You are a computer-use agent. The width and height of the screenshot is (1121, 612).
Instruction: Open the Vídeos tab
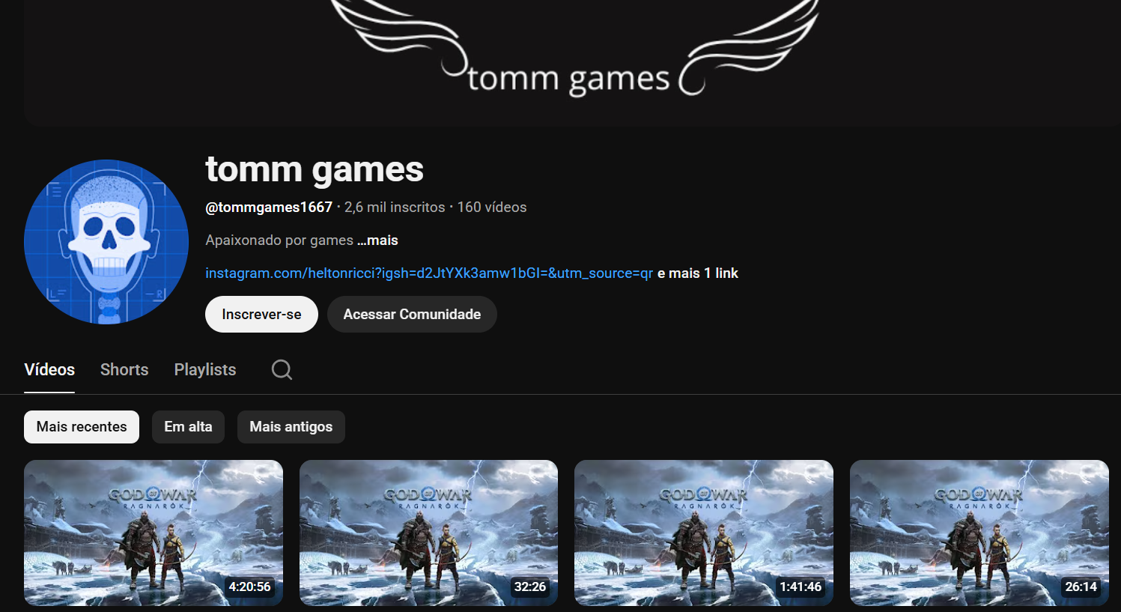(x=49, y=369)
